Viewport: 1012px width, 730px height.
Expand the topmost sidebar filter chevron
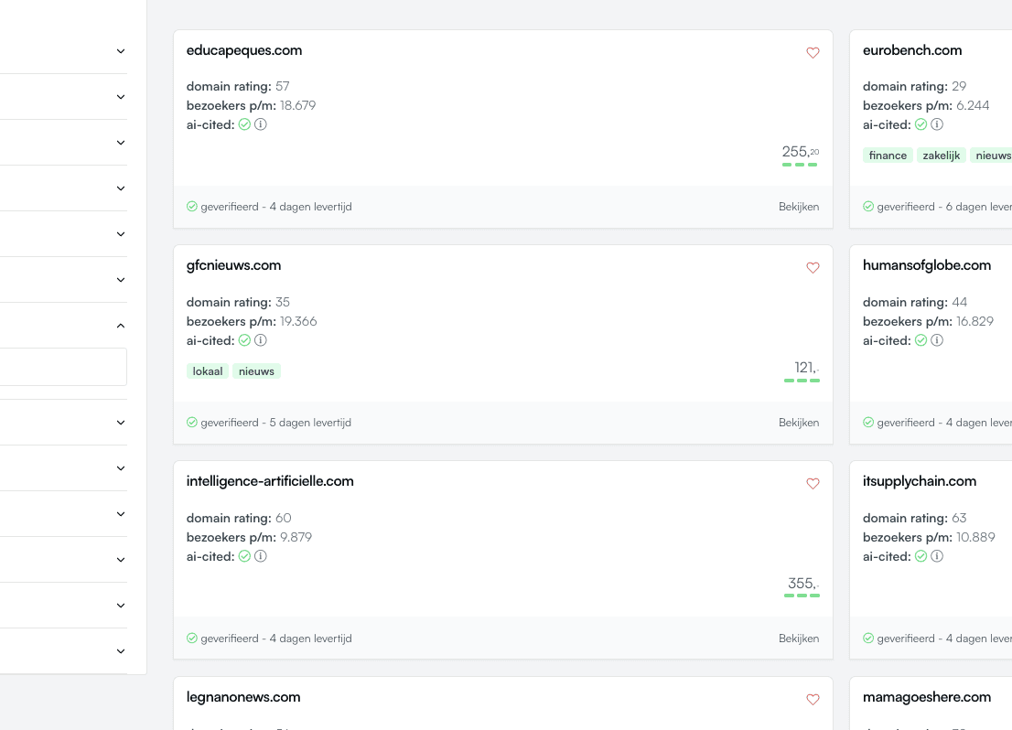pos(120,50)
